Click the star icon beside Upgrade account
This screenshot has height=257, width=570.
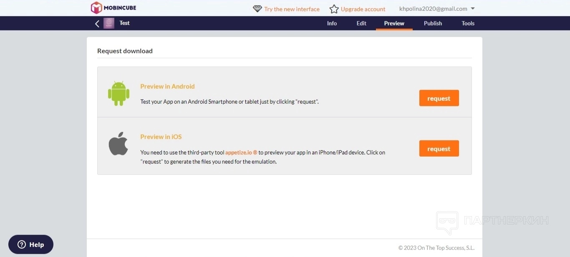[334, 9]
